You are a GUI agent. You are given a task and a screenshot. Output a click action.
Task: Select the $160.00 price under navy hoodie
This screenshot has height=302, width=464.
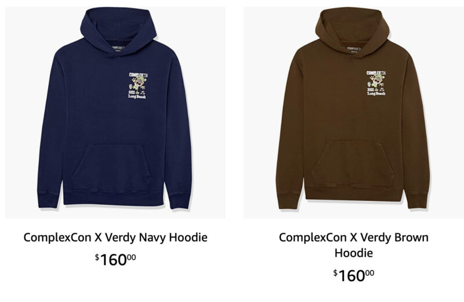click(x=115, y=260)
